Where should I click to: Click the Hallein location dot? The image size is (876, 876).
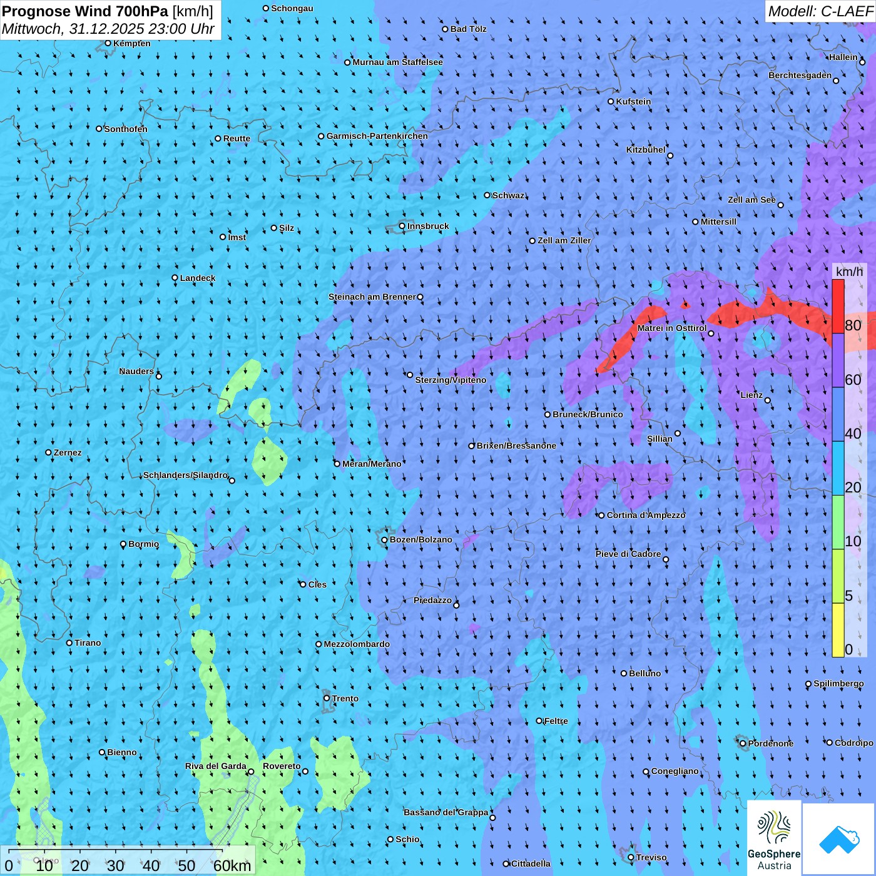[x=862, y=62]
